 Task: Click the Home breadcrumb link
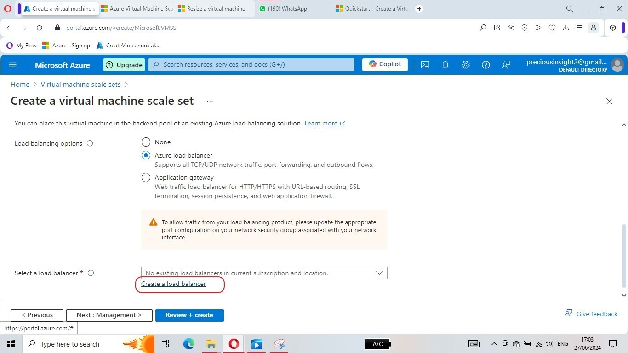[20, 85]
